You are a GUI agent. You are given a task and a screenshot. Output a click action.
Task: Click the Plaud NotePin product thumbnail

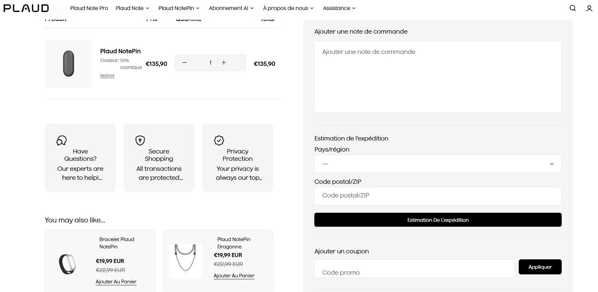pos(68,63)
